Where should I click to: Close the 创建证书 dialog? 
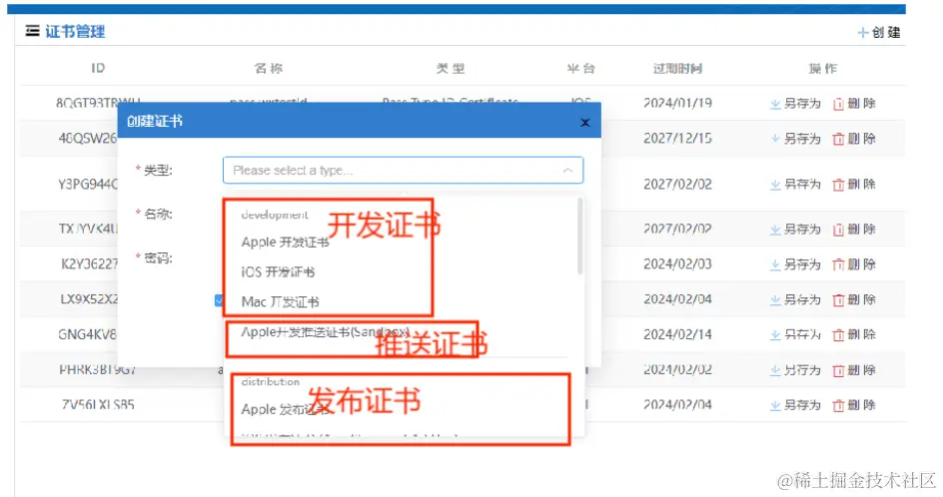(x=584, y=123)
